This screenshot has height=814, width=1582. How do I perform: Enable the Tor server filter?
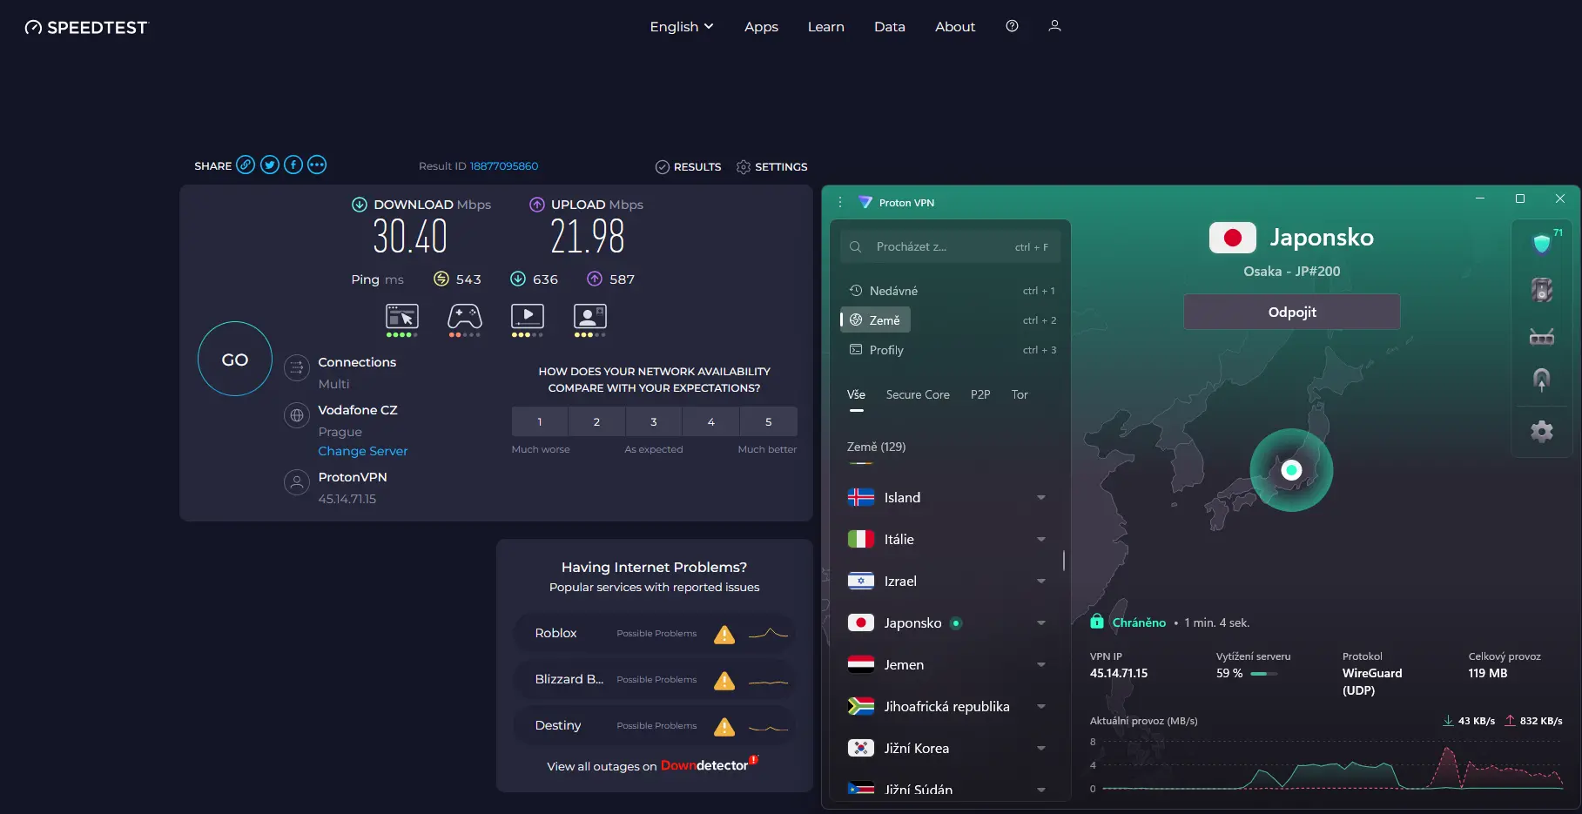point(1019,394)
